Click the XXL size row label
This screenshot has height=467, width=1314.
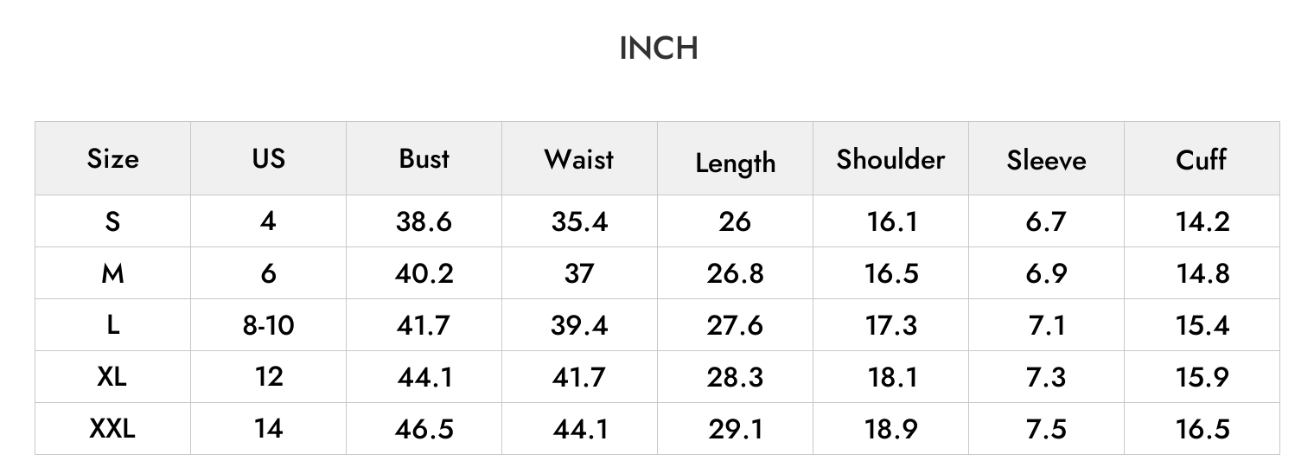pos(112,429)
